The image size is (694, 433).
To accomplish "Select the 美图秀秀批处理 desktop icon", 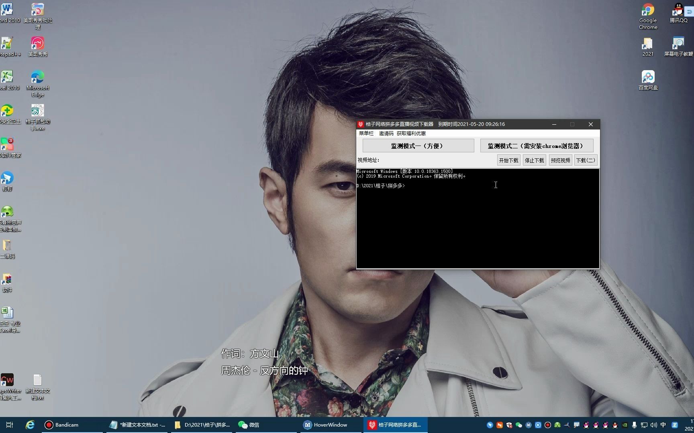I will 38,16.
